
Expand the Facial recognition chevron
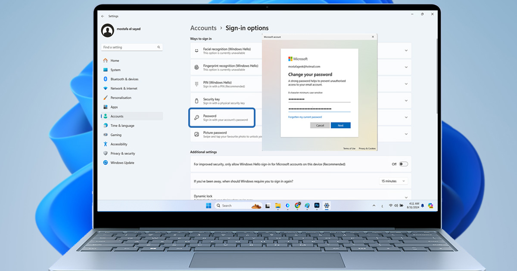coord(406,51)
